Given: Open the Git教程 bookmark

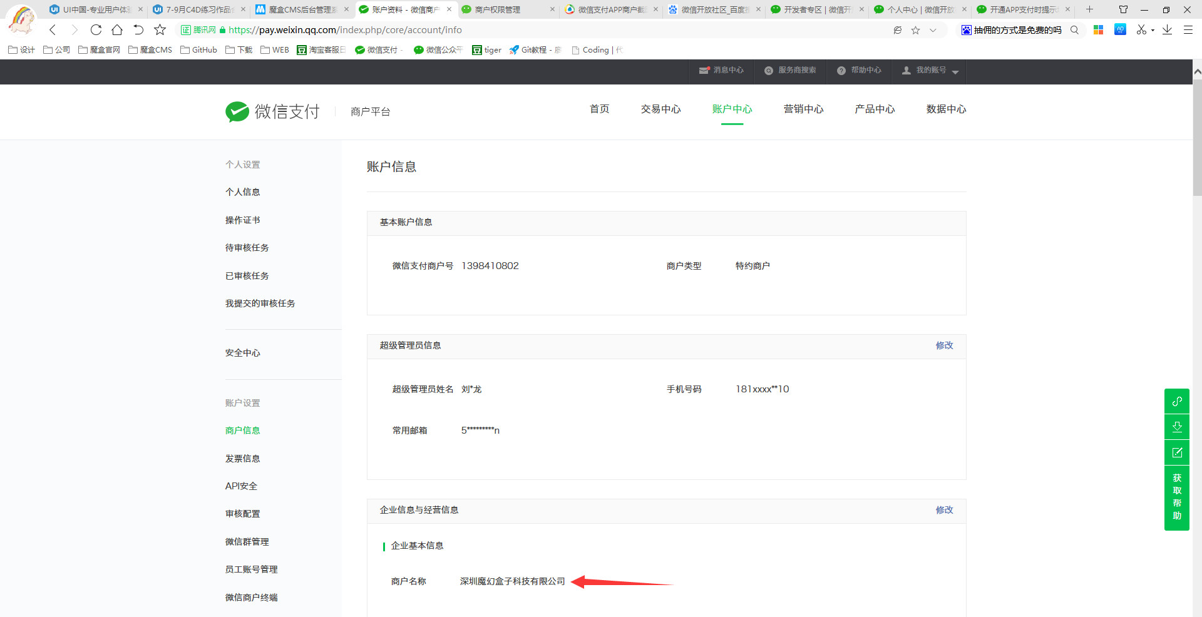Looking at the screenshot, I should click(x=535, y=50).
